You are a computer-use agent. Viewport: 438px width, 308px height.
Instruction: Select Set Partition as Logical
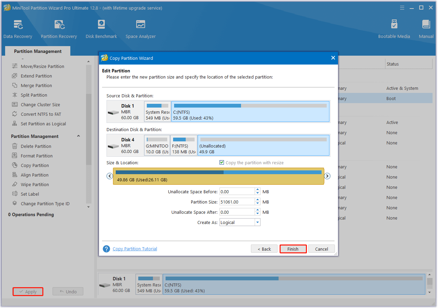click(x=43, y=124)
